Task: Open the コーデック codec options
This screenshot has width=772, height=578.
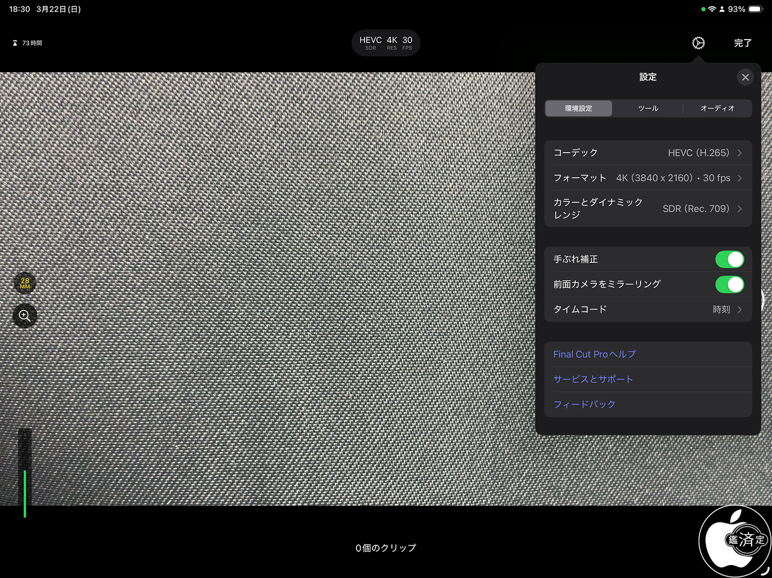Action: pos(648,153)
